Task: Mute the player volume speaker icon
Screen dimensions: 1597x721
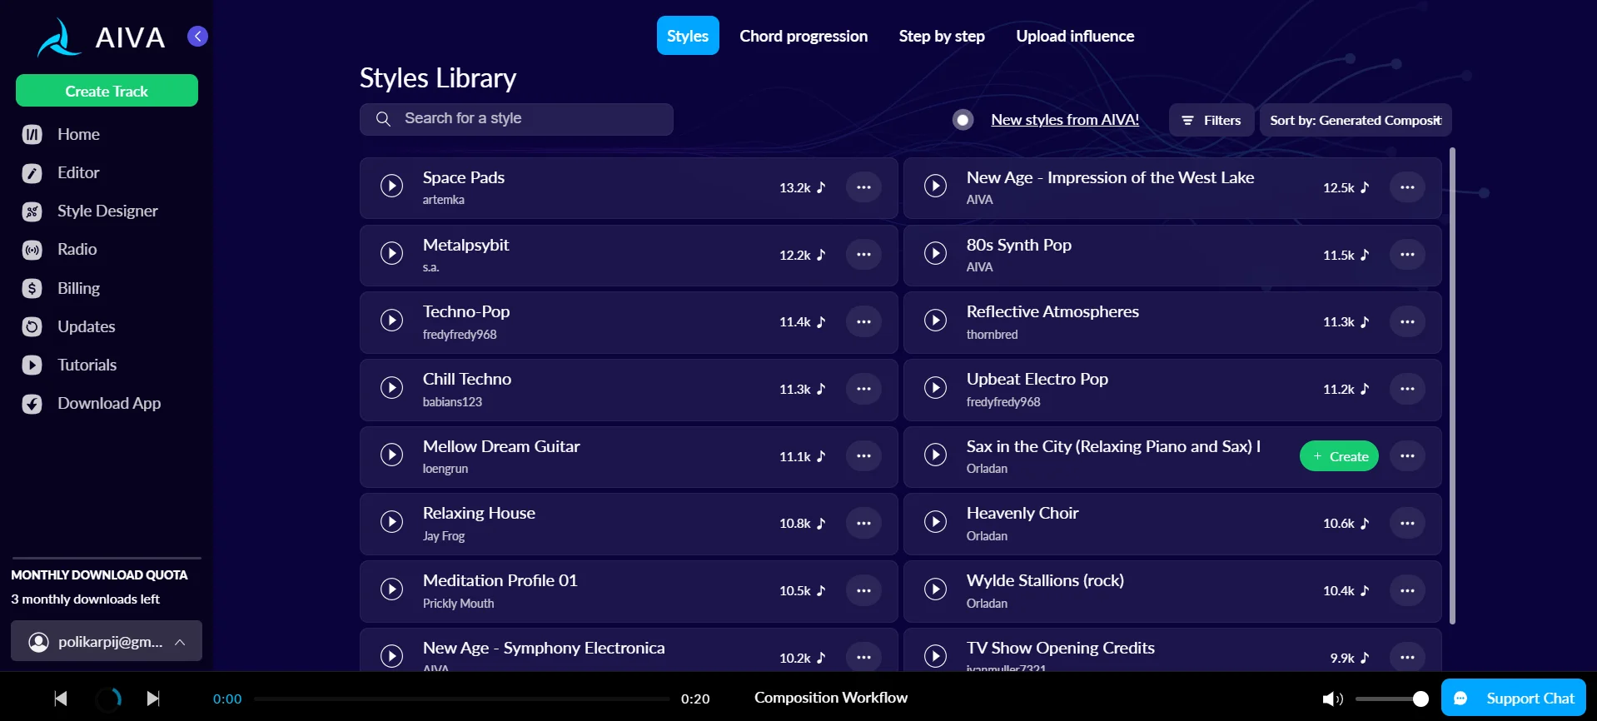Action: (x=1331, y=699)
